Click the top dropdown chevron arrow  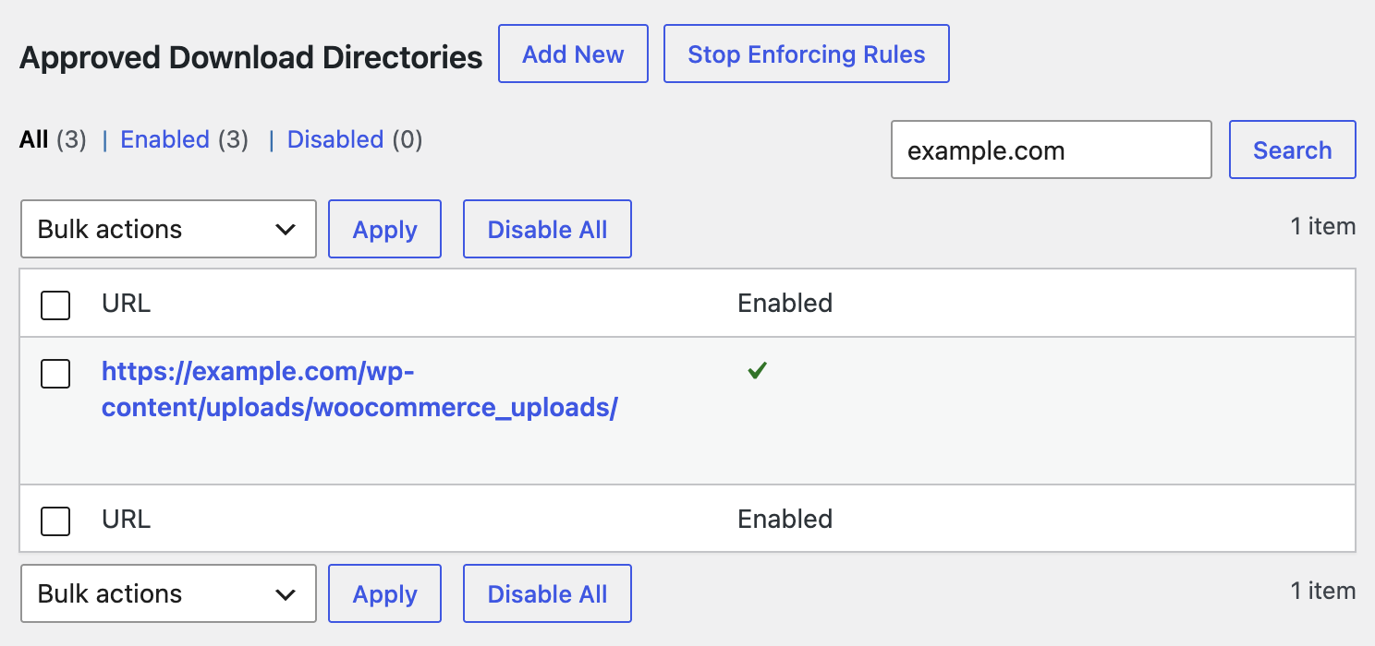click(x=286, y=230)
